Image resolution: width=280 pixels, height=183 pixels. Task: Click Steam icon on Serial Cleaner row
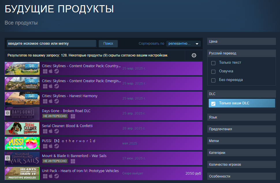coord(57,131)
